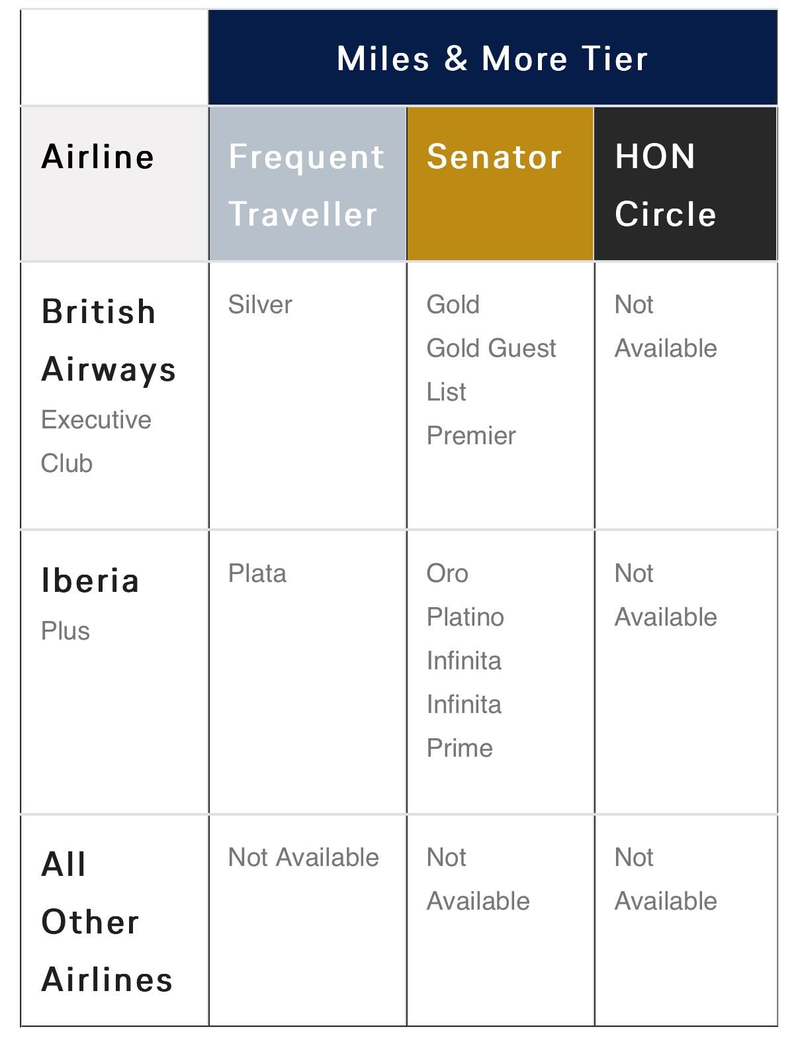Click the HON Circle column header

(665, 185)
